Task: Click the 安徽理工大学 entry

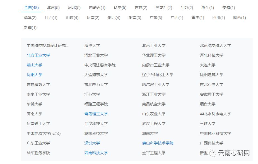Action: (211, 94)
